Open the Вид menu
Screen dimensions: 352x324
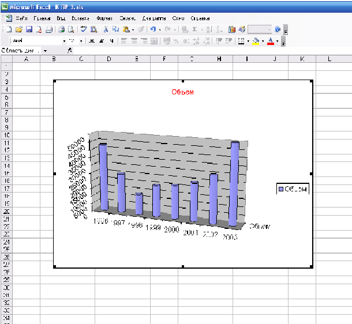click(61, 18)
